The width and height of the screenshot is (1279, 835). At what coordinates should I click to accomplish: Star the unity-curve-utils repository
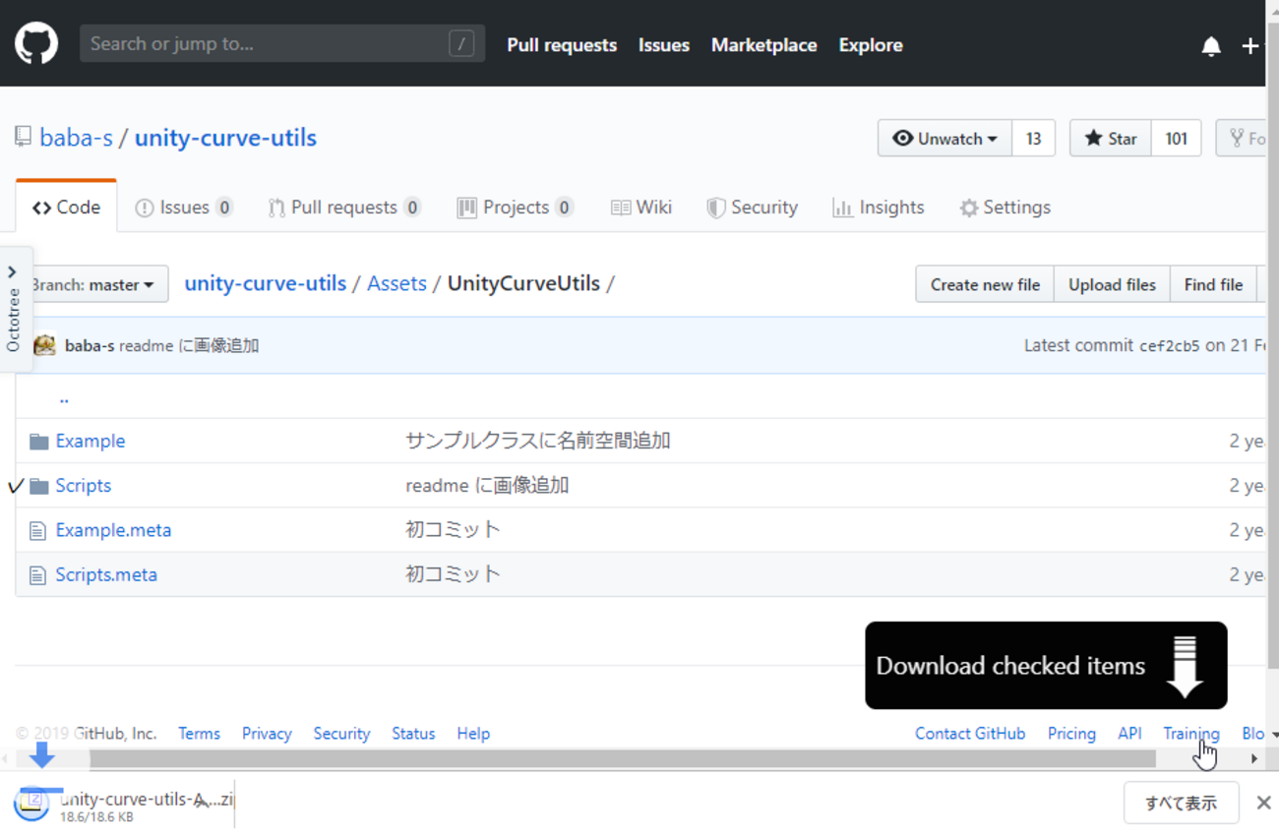[1110, 138]
